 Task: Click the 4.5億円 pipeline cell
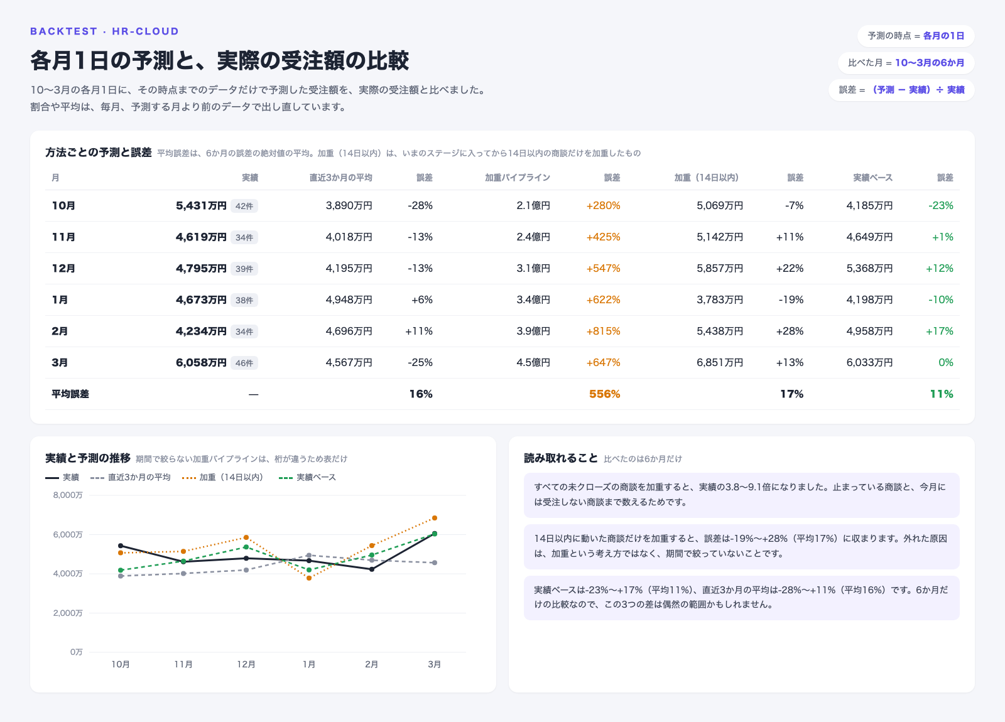click(533, 363)
